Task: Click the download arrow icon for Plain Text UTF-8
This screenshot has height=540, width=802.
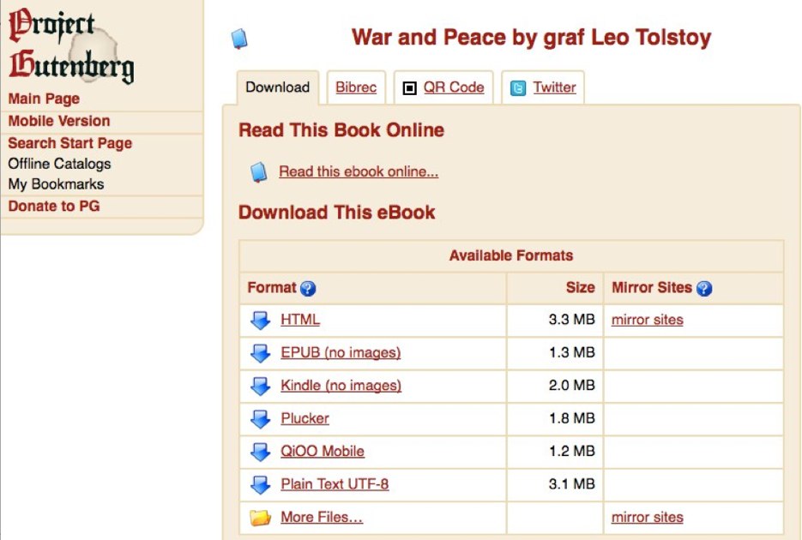Action: pyautogui.click(x=261, y=485)
